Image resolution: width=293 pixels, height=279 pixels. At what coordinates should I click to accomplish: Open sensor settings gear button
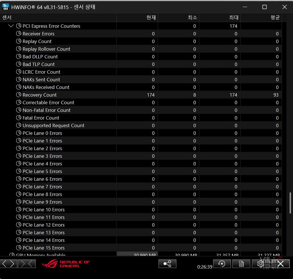[260, 264]
